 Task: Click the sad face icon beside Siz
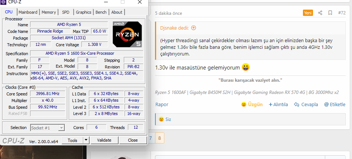pyautogui.click(x=161, y=119)
